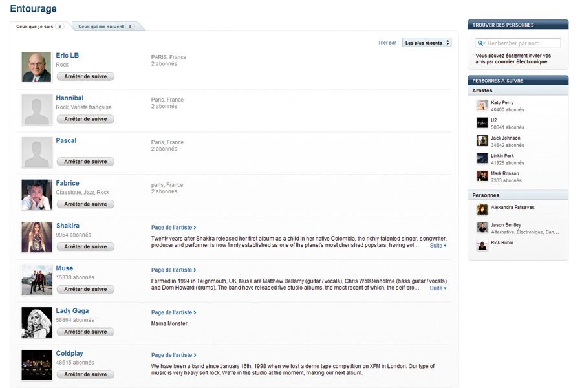Open the Muse name link

click(x=64, y=268)
